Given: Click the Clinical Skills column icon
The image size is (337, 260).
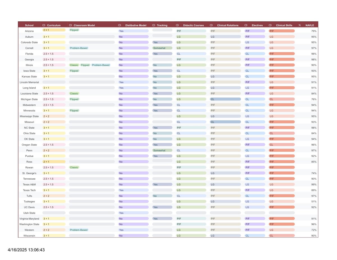Looking at the screenshot, I should tap(270, 25).
